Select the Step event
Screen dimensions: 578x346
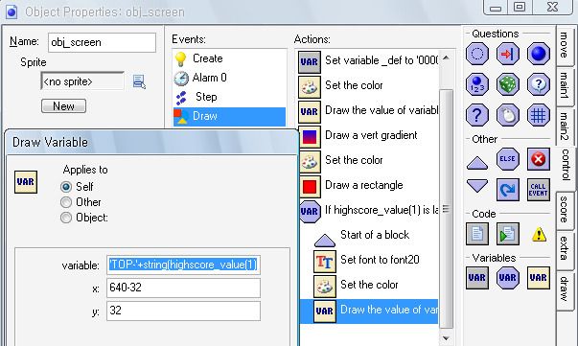tap(229, 97)
